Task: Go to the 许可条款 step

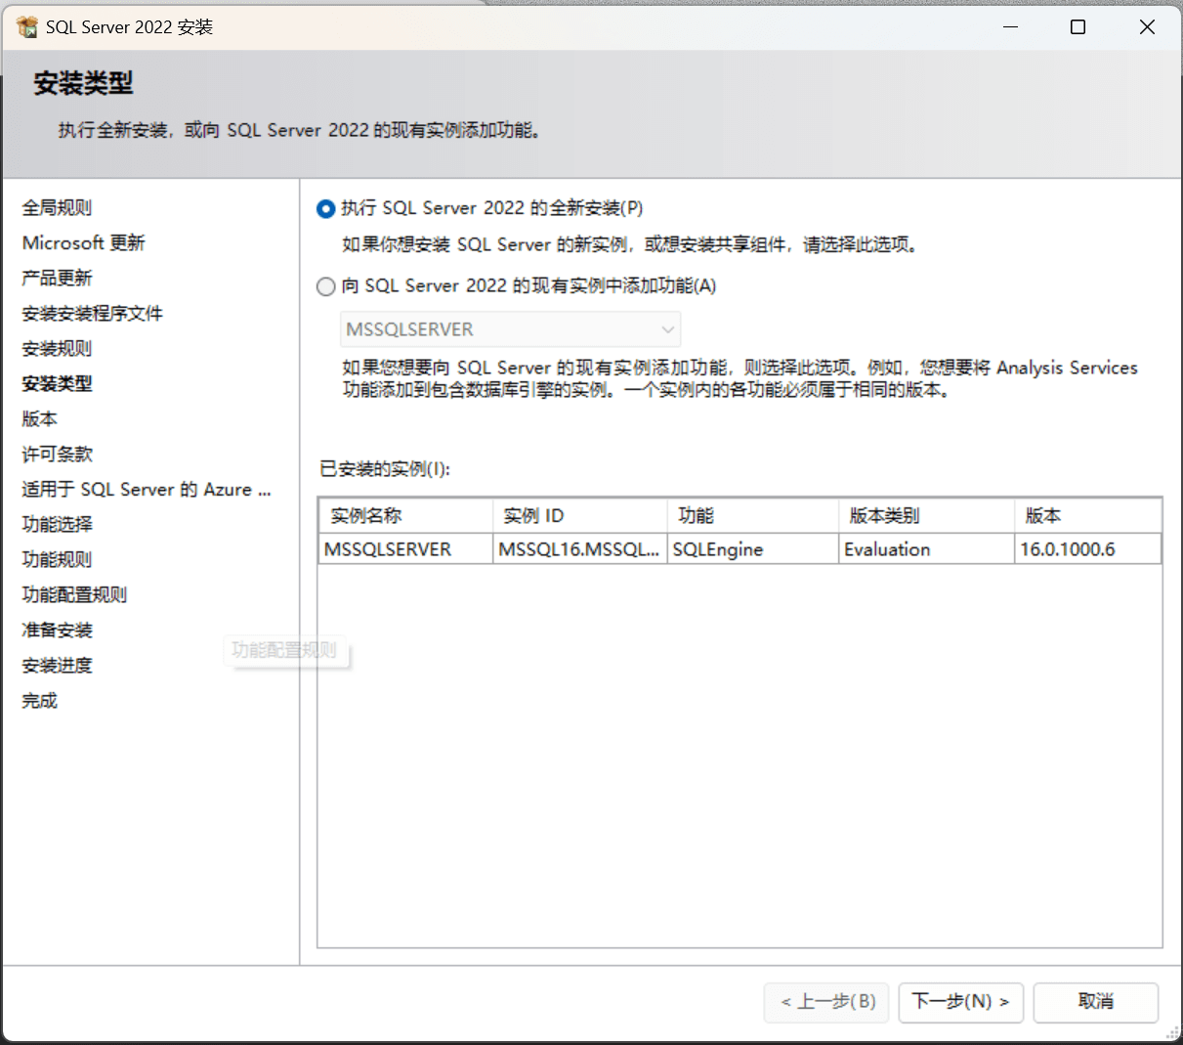Action: point(57,454)
